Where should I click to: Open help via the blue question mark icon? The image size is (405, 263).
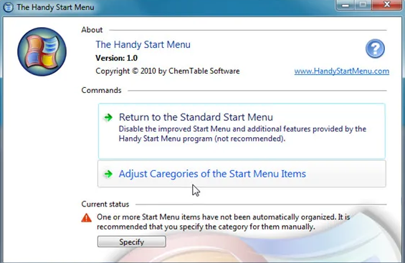click(x=375, y=49)
